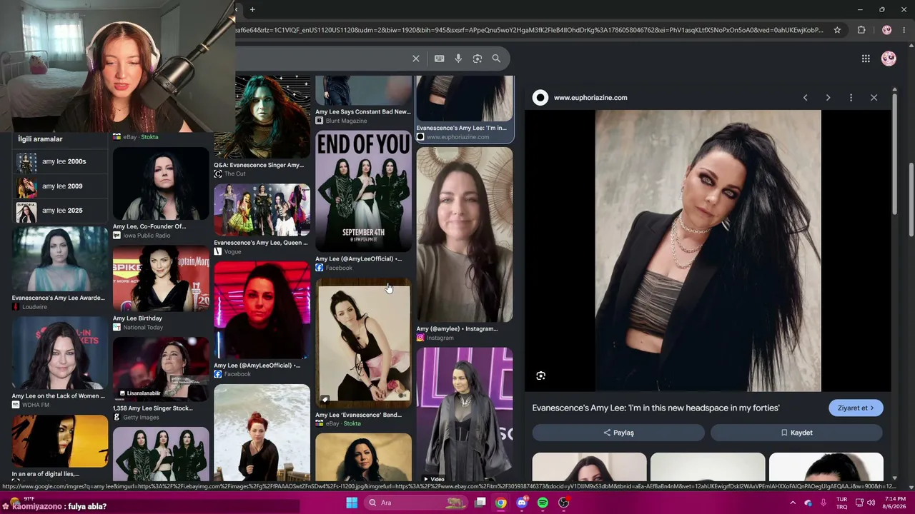Search inside this image with Lens

tap(540, 376)
